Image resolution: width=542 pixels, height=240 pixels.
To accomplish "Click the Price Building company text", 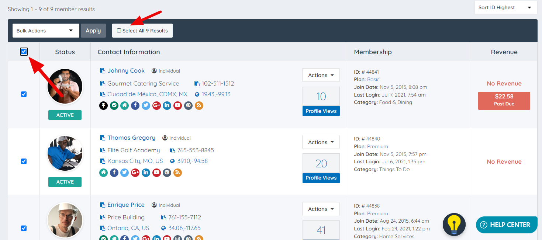I will pyautogui.click(x=126, y=218).
